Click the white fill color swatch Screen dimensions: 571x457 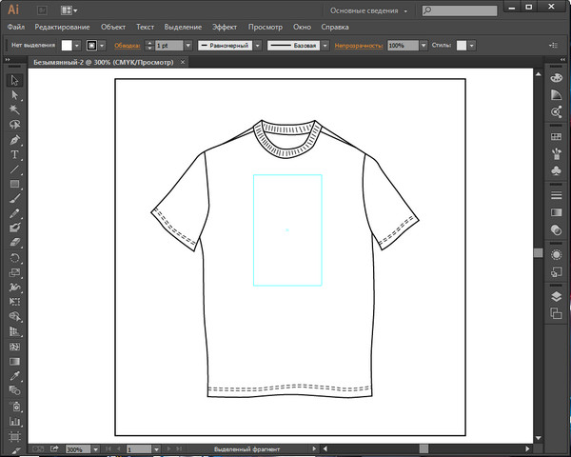tap(68, 45)
